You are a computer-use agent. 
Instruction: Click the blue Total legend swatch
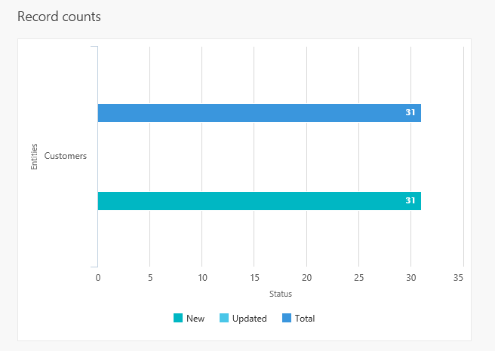[287, 319]
